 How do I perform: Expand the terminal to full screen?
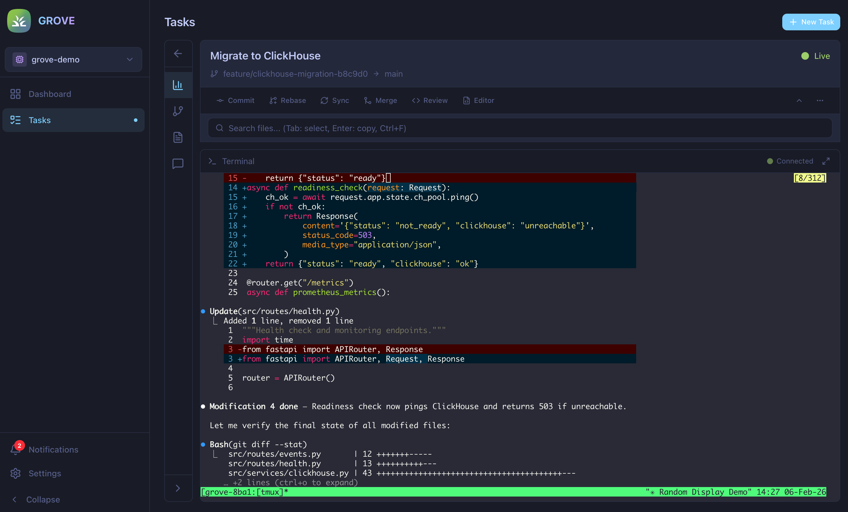[x=826, y=161]
